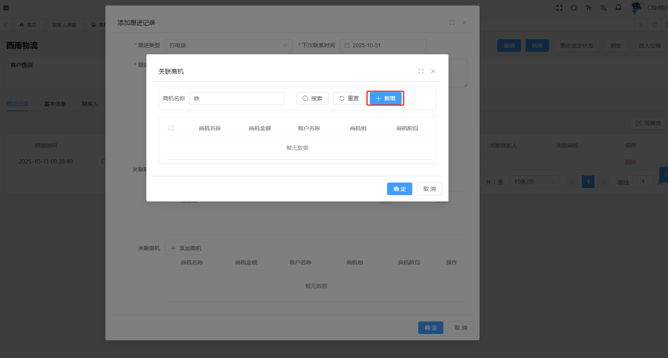
Task: Switch to the 基本信息 tab
Action: coord(55,104)
